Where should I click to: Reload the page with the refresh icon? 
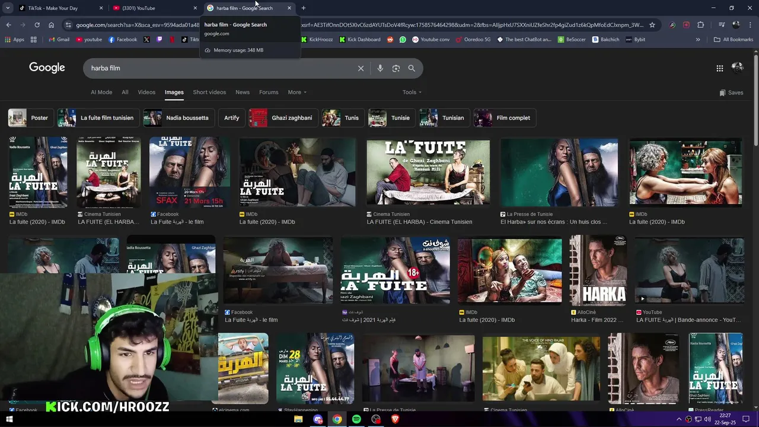[x=37, y=25]
